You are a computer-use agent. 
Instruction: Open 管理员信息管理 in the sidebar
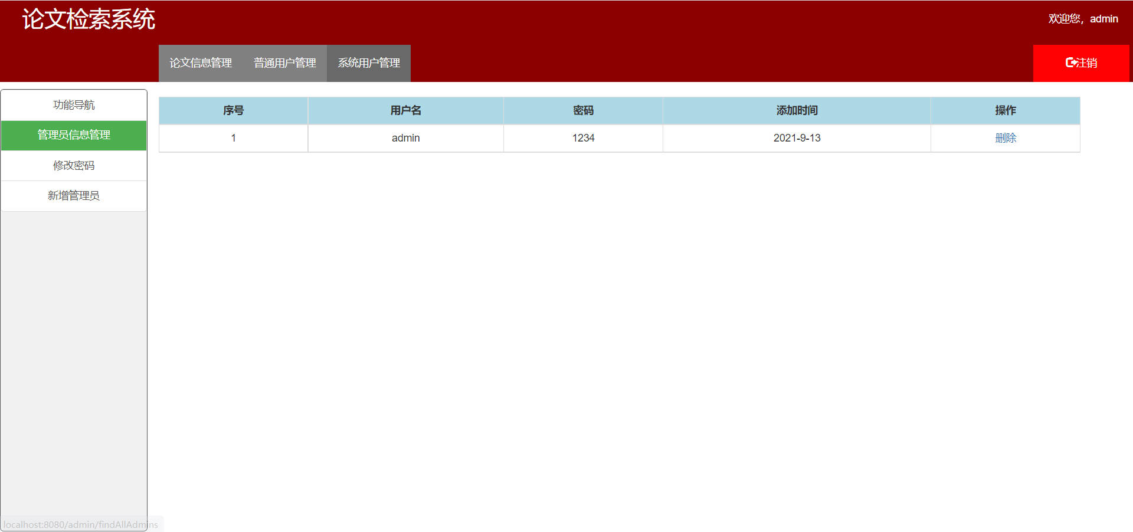tap(74, 135)
